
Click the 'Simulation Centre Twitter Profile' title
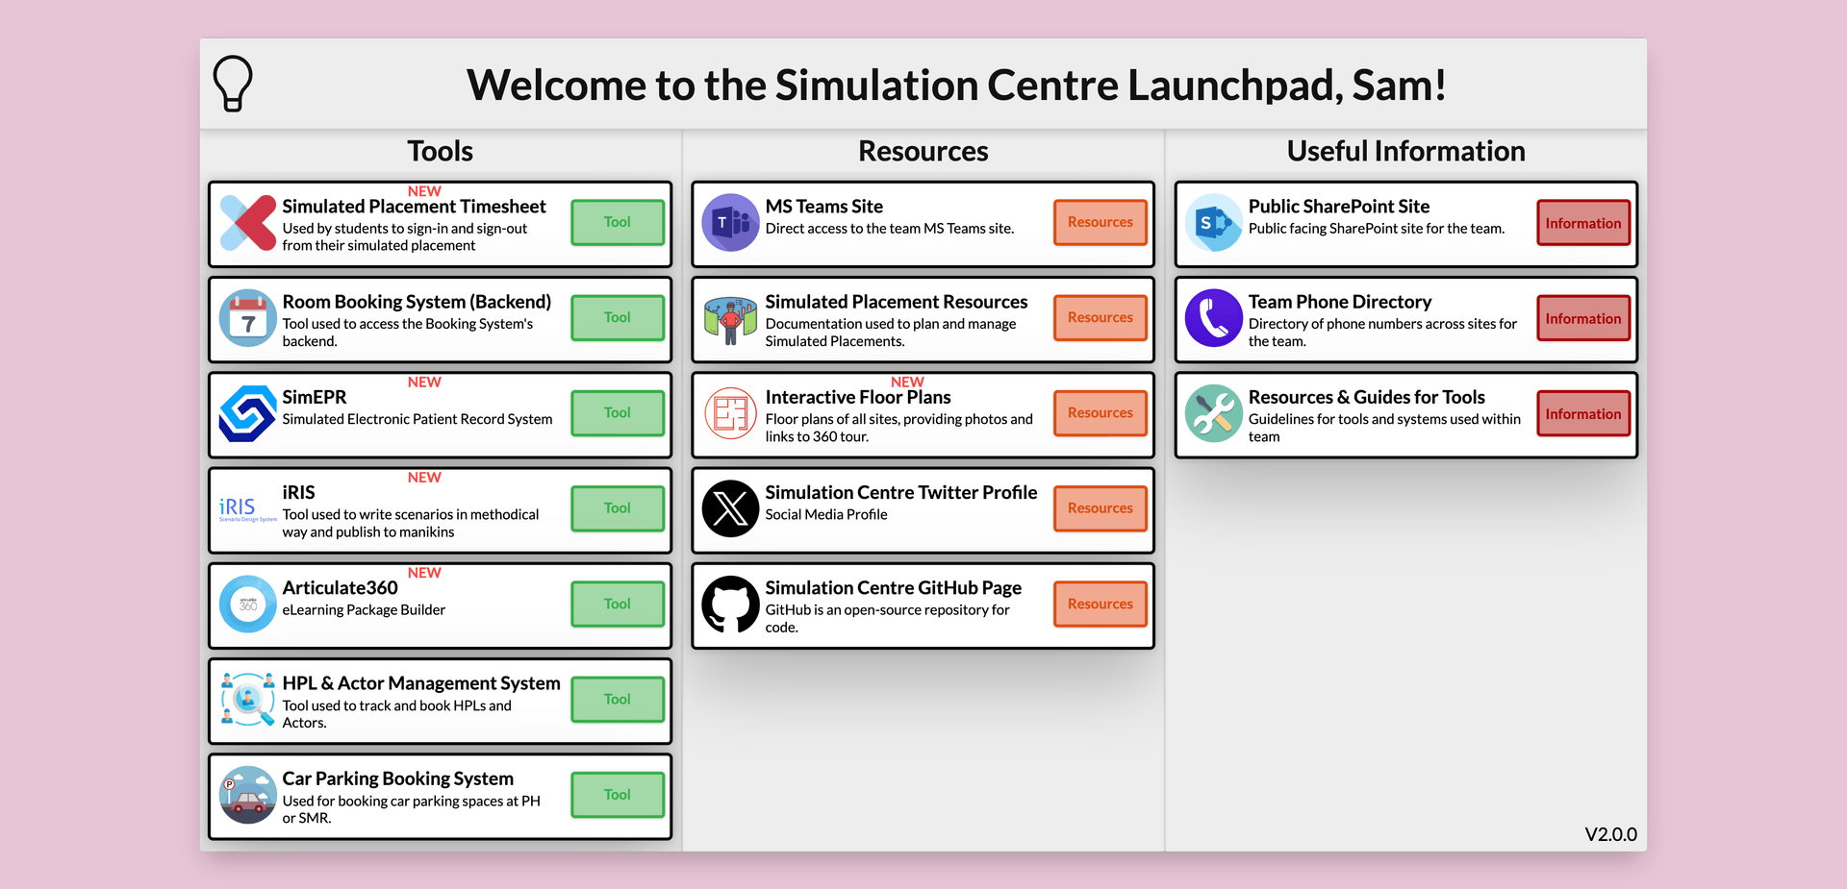[x=901, y=492]
